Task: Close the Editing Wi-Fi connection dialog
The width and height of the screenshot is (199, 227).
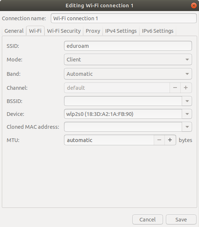Action: 193,6
